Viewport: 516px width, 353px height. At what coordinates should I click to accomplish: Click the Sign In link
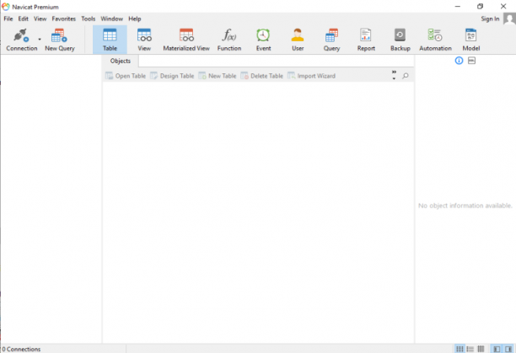(490, 19)
